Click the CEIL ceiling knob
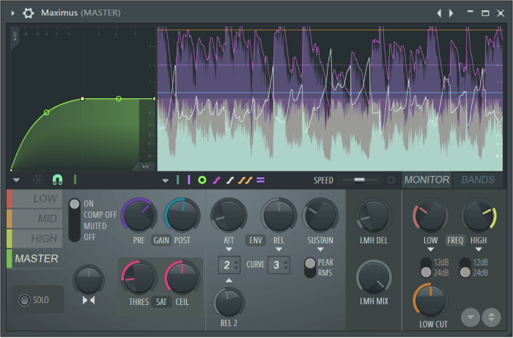Viewport: 513px width, 338px height. coord(182,277)
